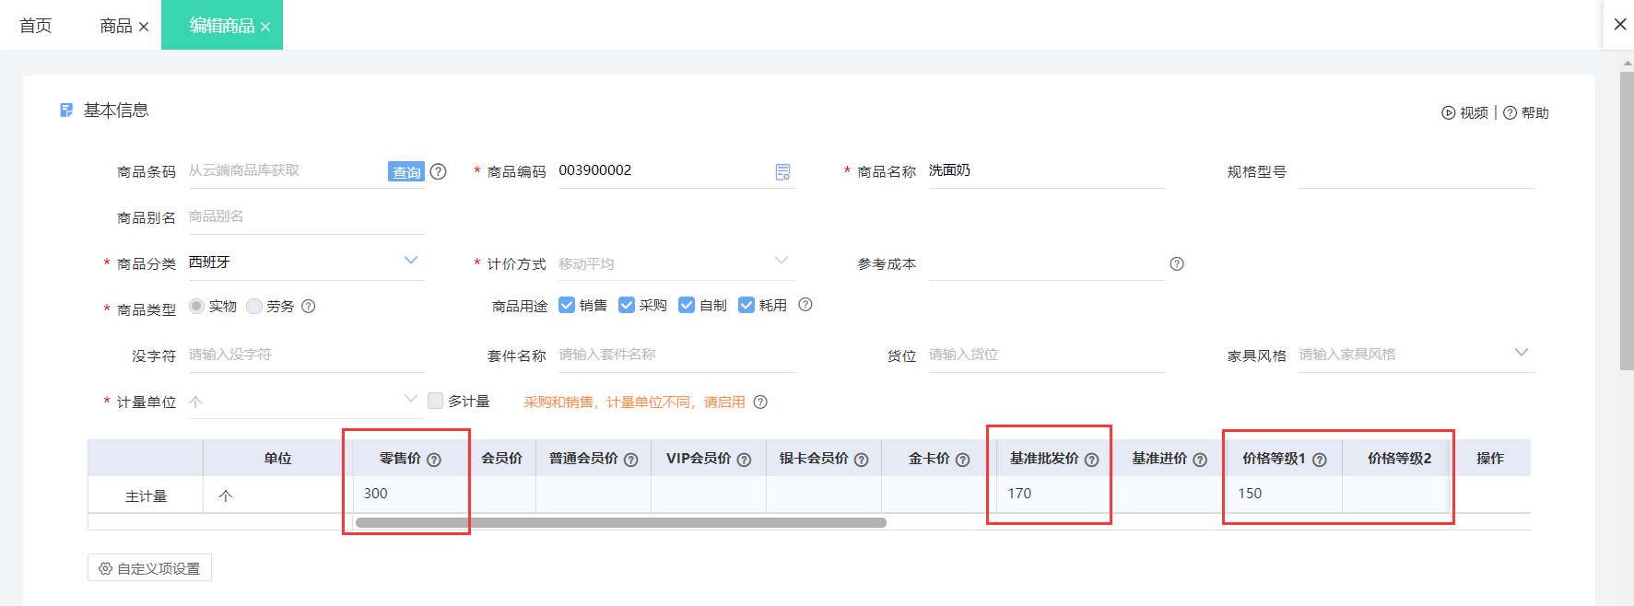The height and width of the screenshot is (606, 1634).
Task: Open the 视频 tutorial link
Action: click(1465, 112)
